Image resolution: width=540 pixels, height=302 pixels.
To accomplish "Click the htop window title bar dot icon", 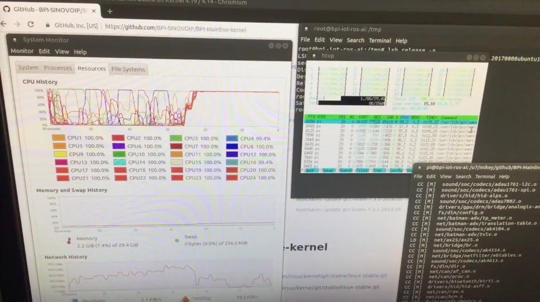I will 314,56.
